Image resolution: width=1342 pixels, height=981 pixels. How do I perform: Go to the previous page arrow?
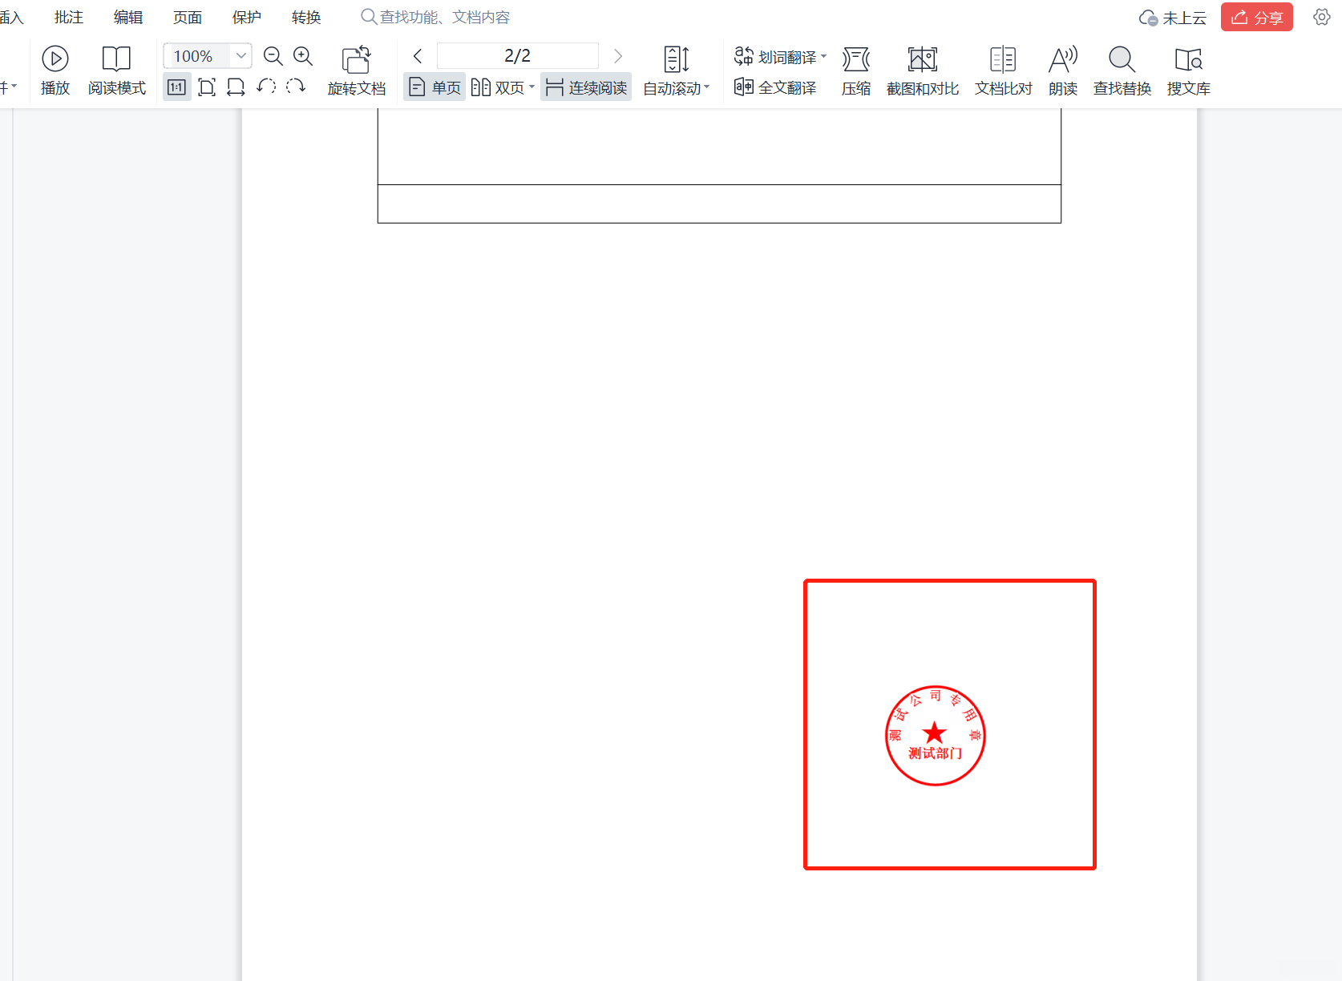[x=418, y=56]
